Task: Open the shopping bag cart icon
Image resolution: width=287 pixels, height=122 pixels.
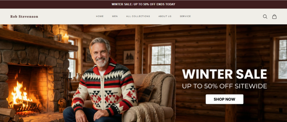Action: tap(274, 17)
